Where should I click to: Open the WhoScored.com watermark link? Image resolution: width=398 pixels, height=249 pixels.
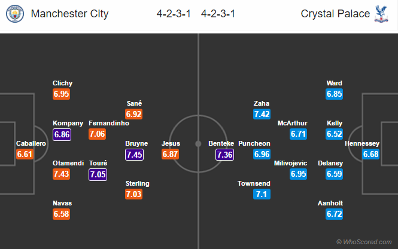[x=366, y=241]
